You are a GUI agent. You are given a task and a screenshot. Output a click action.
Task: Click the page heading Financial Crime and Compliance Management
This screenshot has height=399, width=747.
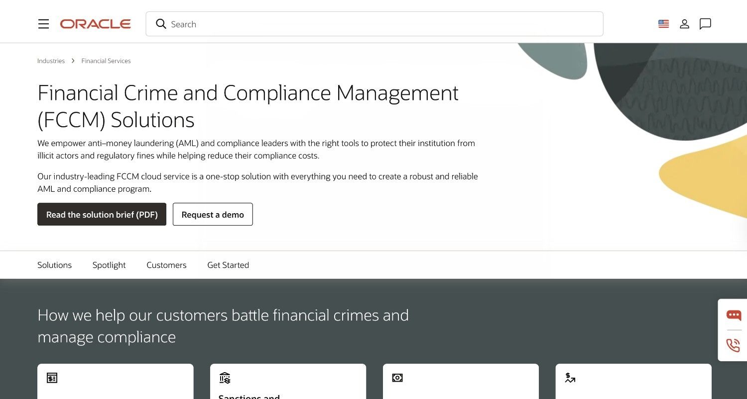[248, 106]
